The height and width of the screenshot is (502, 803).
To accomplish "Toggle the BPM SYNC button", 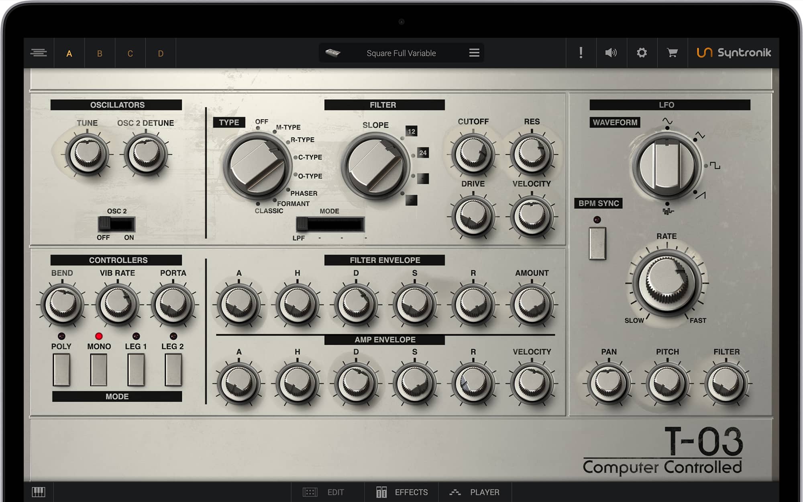I will [597, 244].
